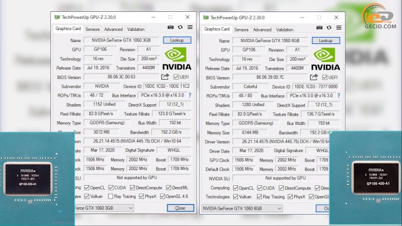Click Lookup button for GTX 1060 3GB
Viewport: 402px width, 226px height.
[x=177, y=40]
